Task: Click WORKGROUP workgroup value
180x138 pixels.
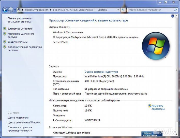Action: (92, 120)
